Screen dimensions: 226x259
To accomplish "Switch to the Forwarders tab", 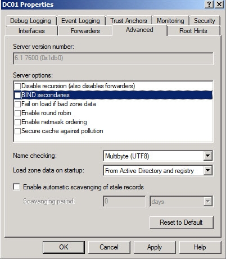I will pyautogui.click(x=85, y=31).
